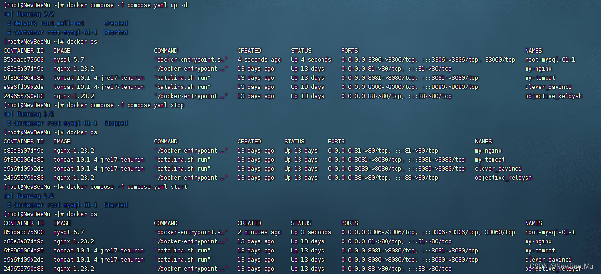Click "Started" following the start command
The width and height of the screenshot is (601, 274).
point(116,205)
